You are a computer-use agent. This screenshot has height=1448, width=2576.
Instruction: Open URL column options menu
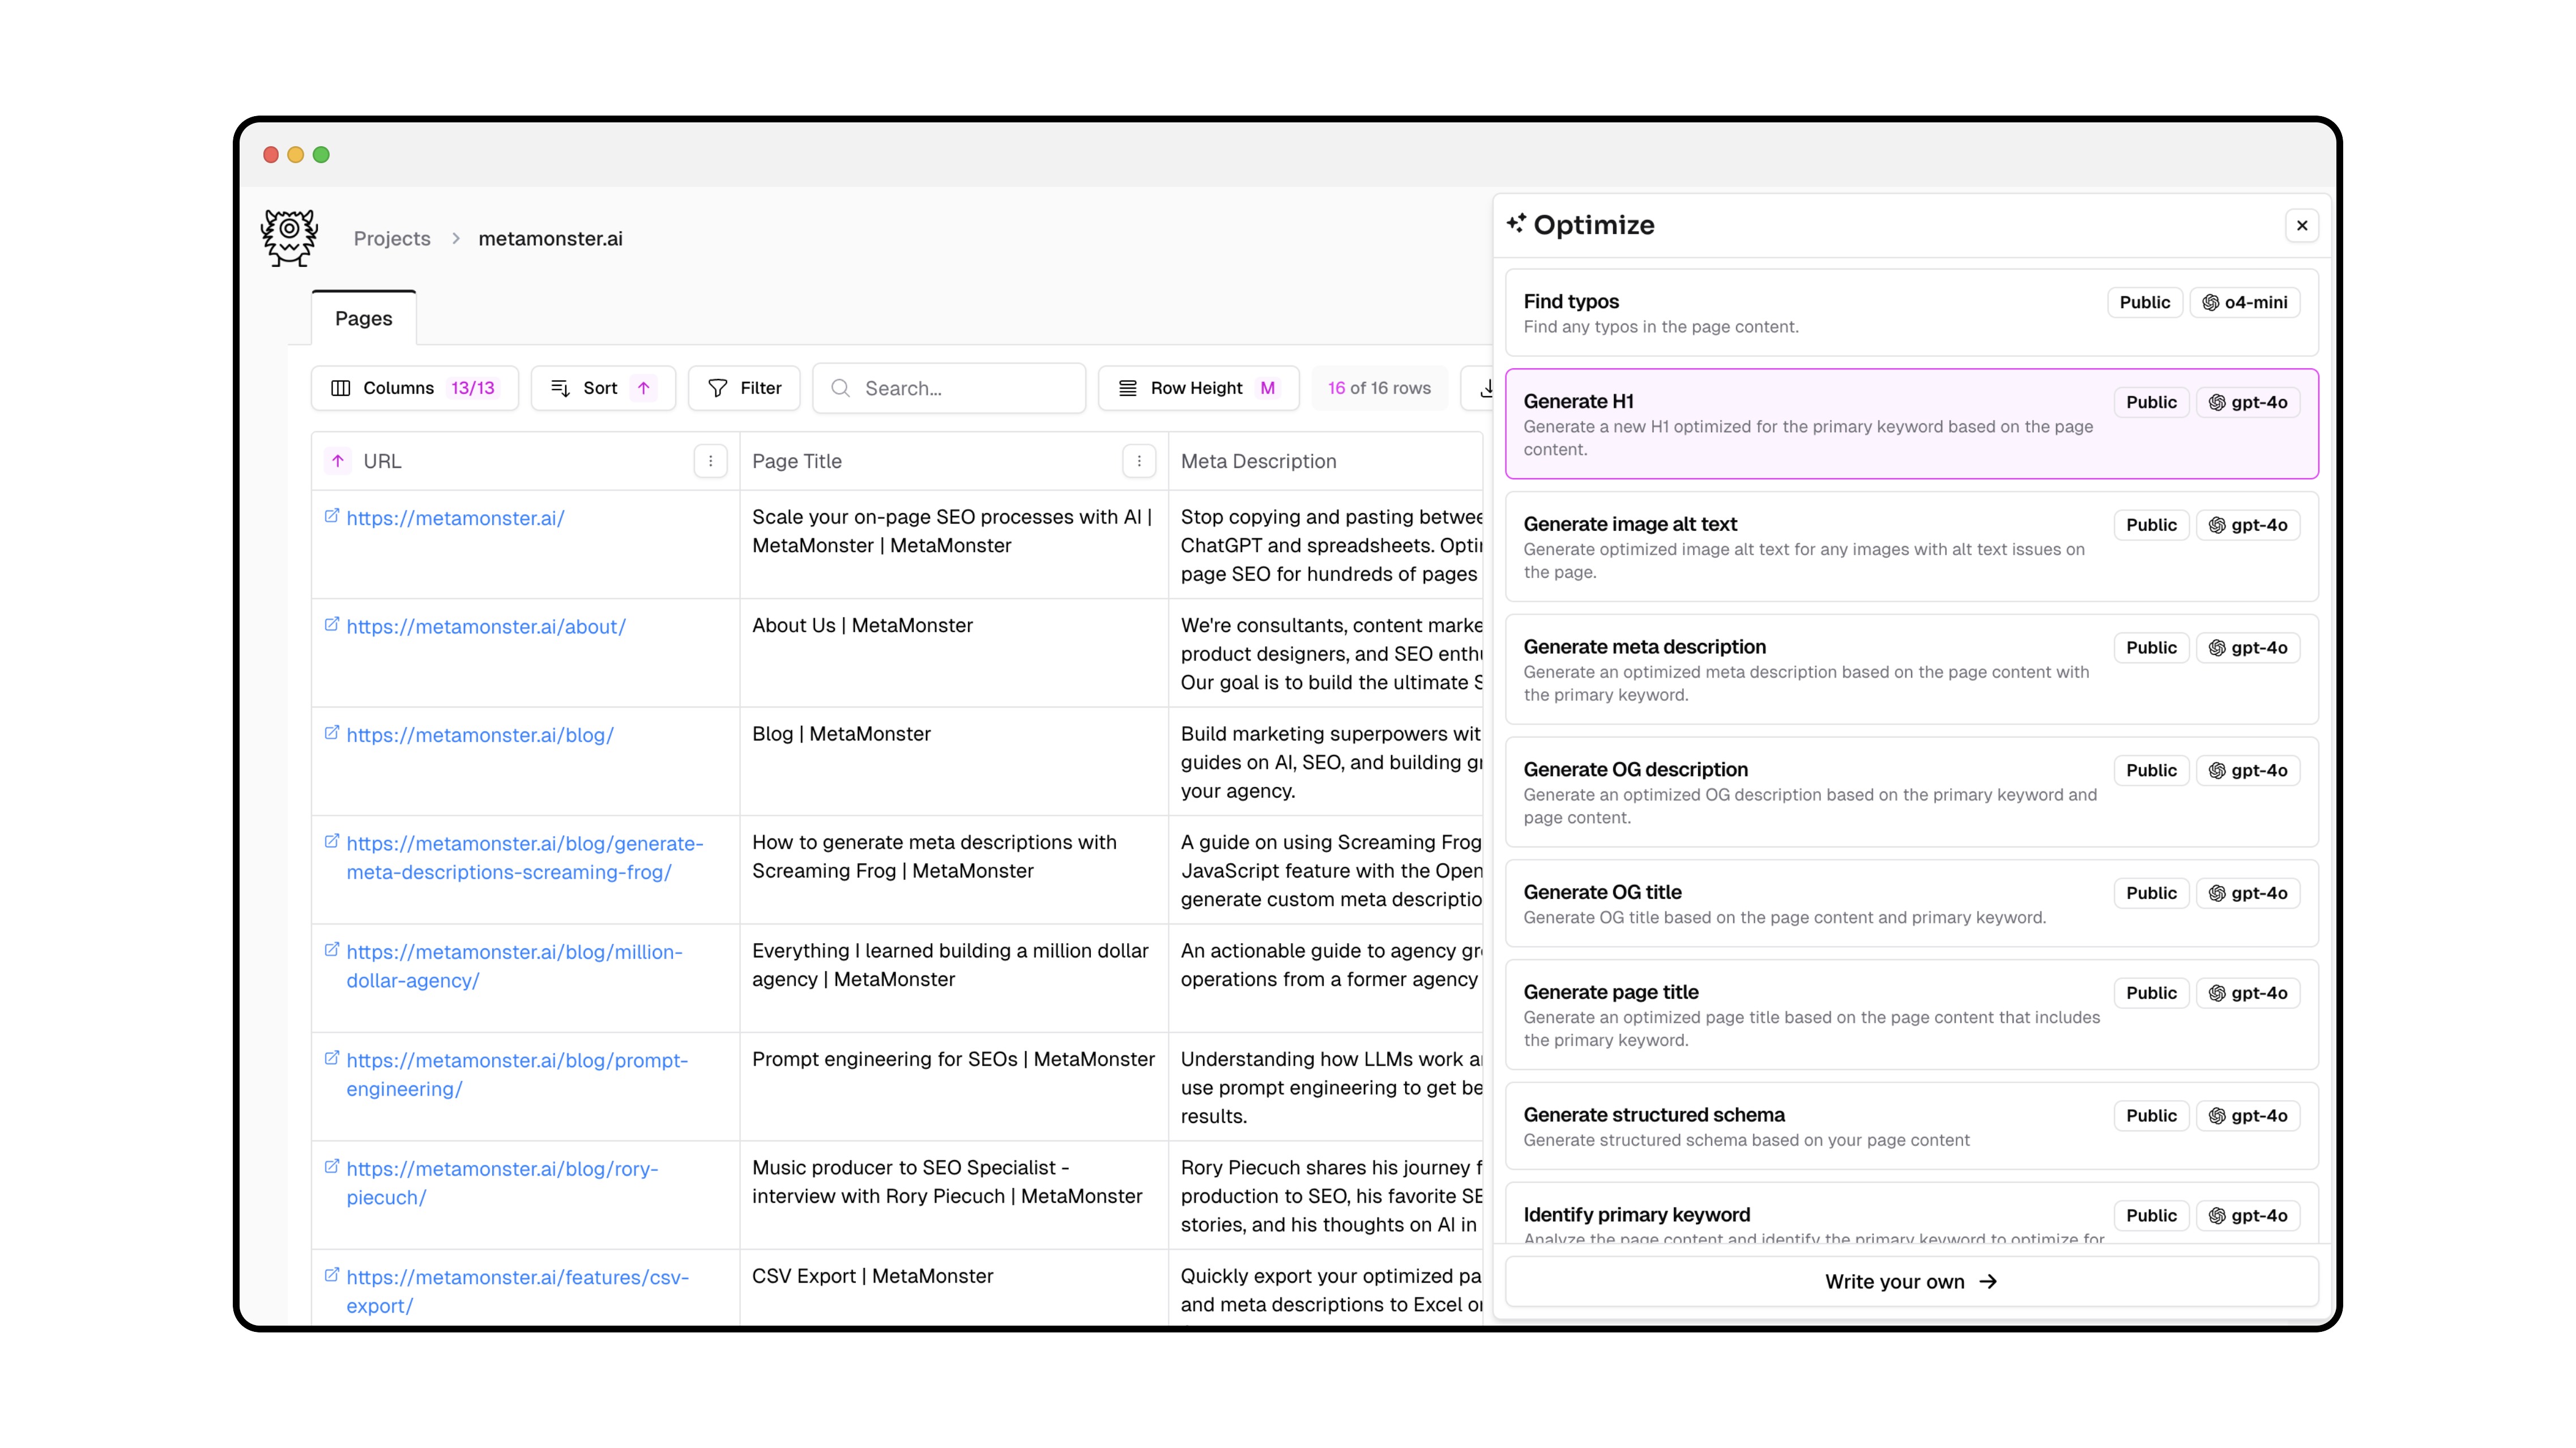(x=711, y=461)
